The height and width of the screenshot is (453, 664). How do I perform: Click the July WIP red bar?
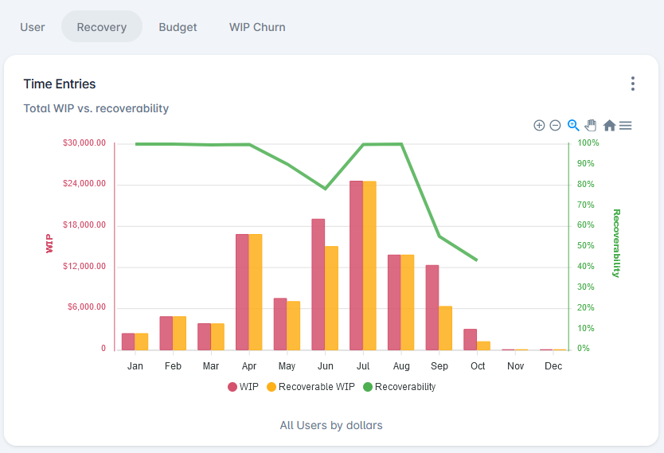356,267
